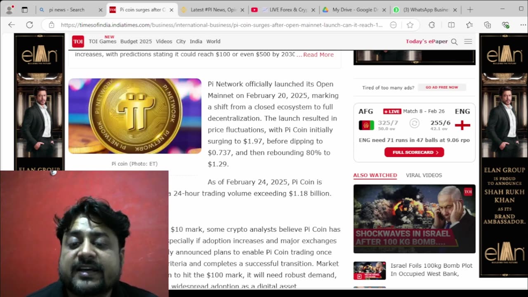This screenshot has height=297, width=528.
Task: Click FULL SCORECARD button
Action: (x=414, y=152)
